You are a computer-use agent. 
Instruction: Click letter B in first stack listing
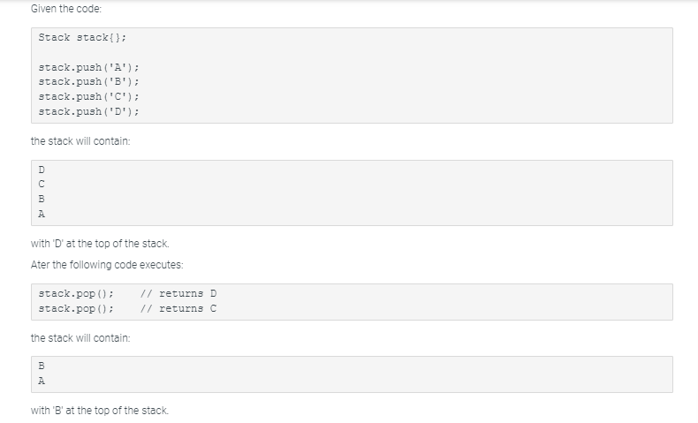pos(41,199)
